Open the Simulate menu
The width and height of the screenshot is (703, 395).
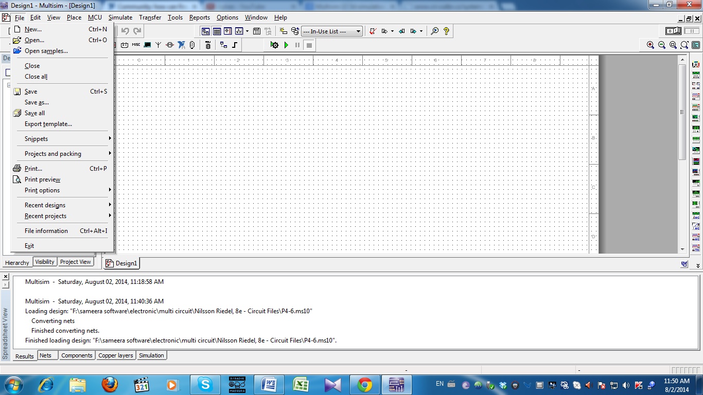120,17
